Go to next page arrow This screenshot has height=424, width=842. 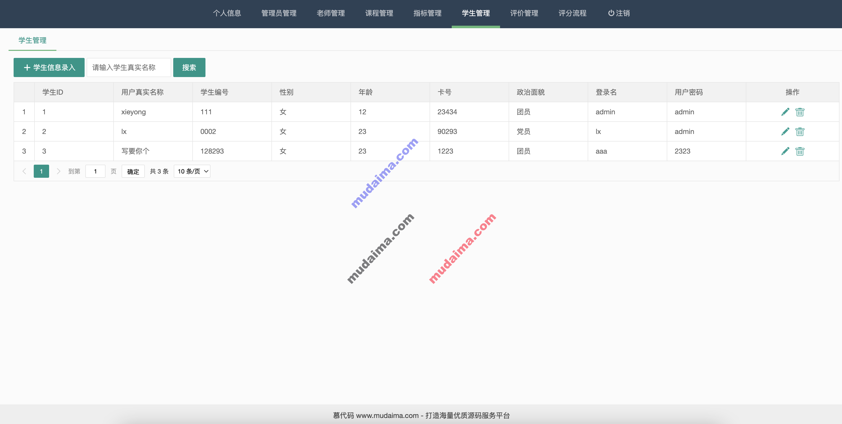tap(58, 171)
